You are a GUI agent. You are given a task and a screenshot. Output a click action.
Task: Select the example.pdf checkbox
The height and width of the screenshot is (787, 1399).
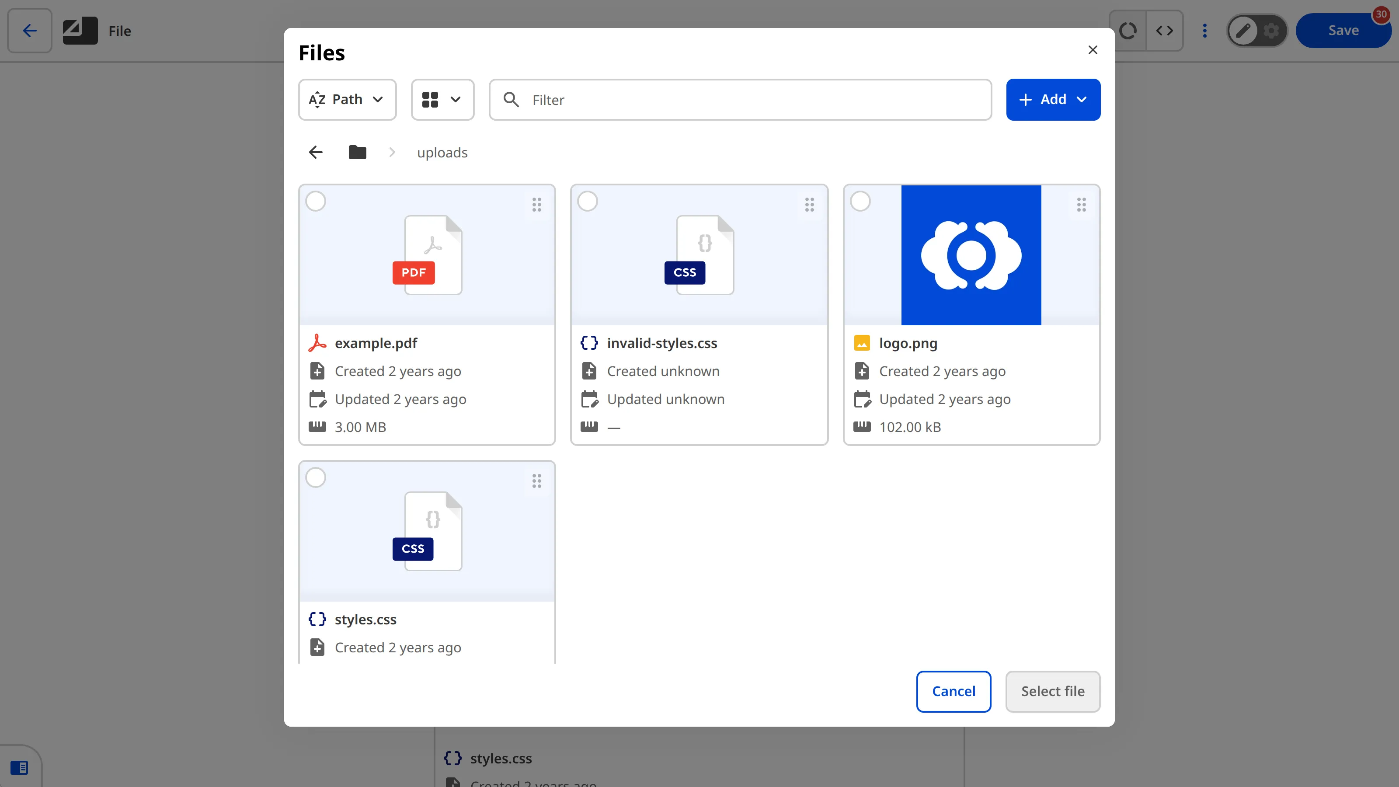coord(316,202)
